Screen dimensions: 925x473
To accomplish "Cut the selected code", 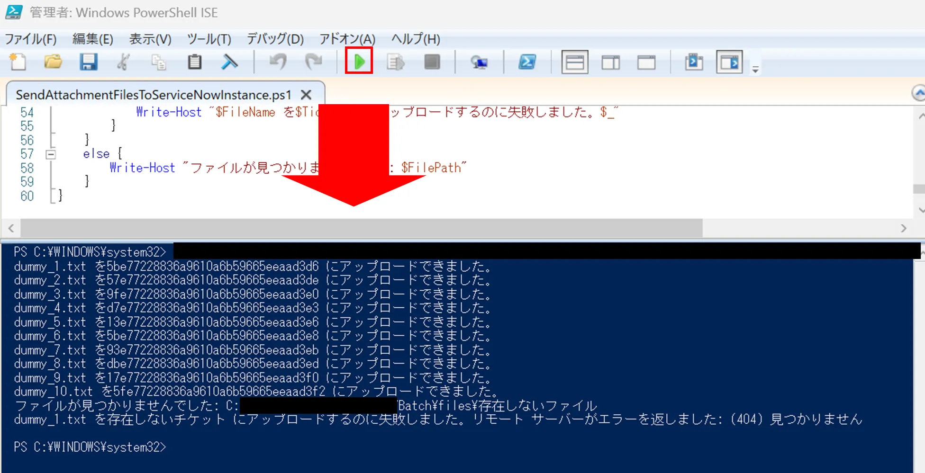I will click(x=124, y=62).
